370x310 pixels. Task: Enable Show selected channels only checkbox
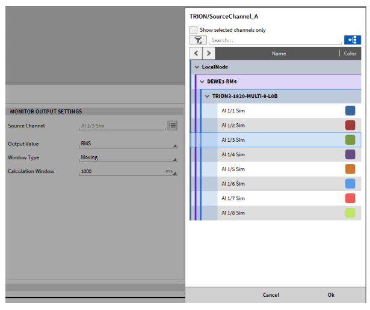tap(193, 29)
